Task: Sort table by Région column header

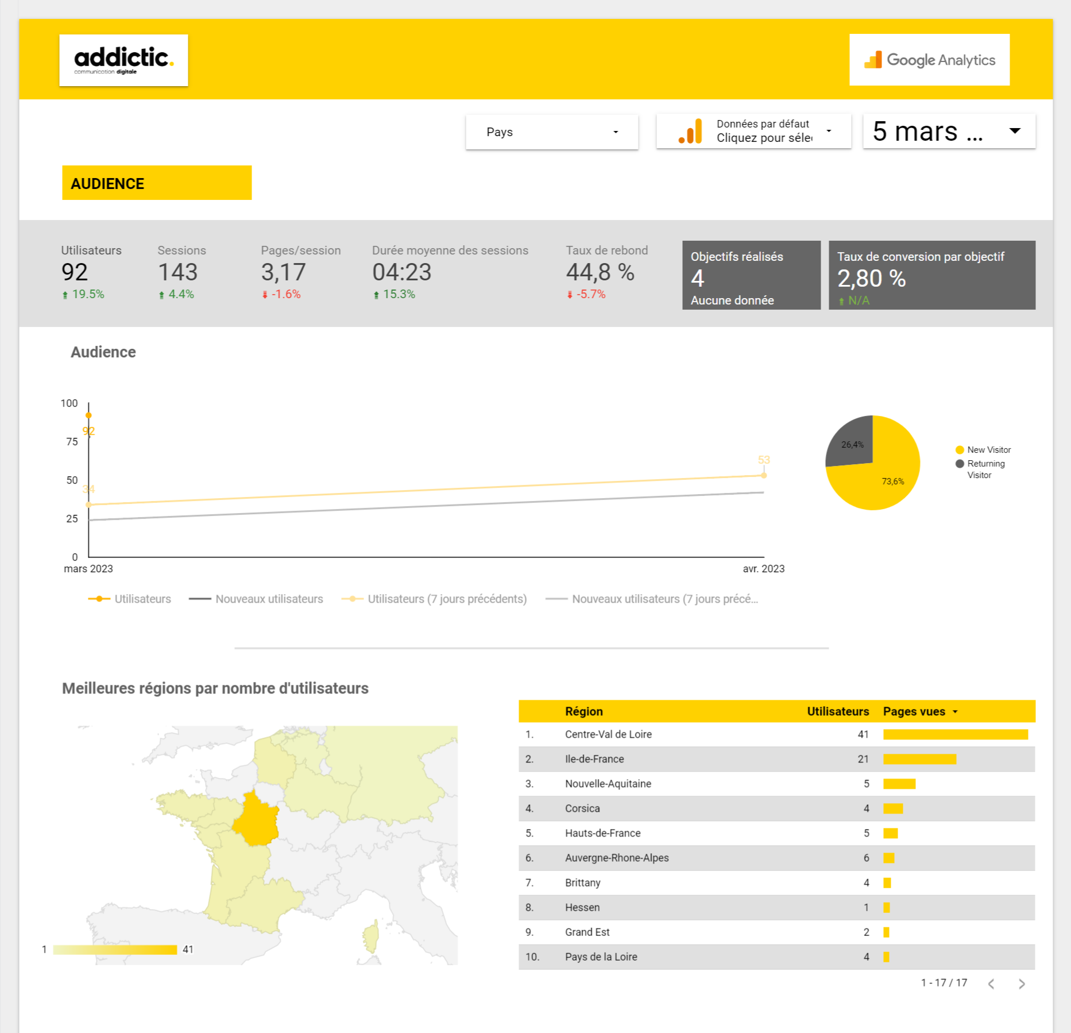Action: tap(583, 711)
